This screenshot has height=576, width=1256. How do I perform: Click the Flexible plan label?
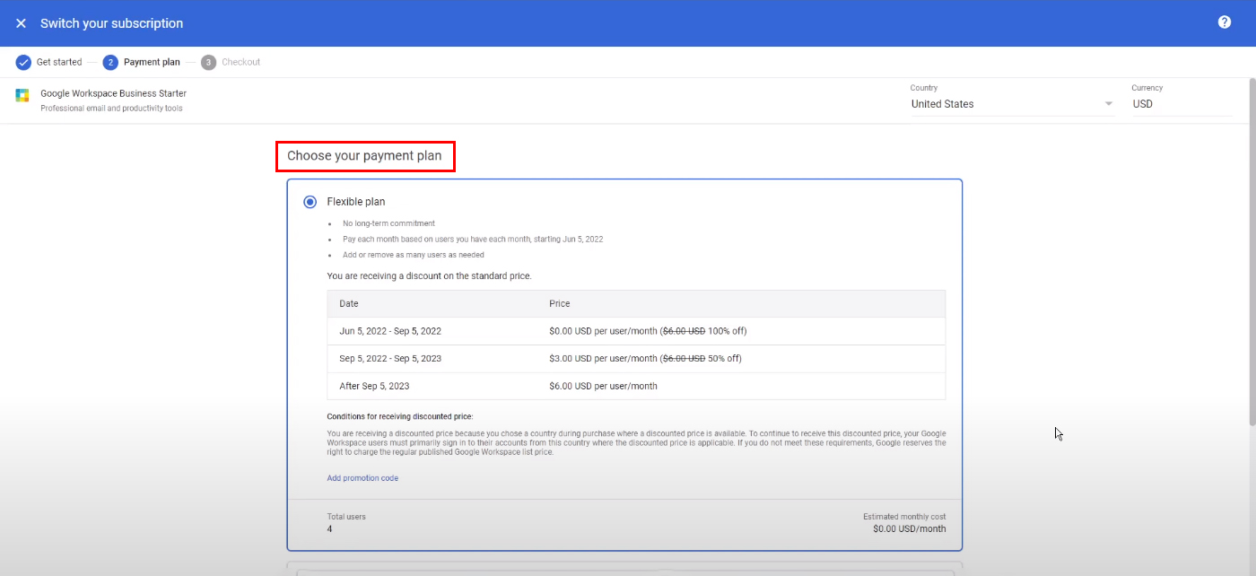pyautogui.click(x=356, y=202)
